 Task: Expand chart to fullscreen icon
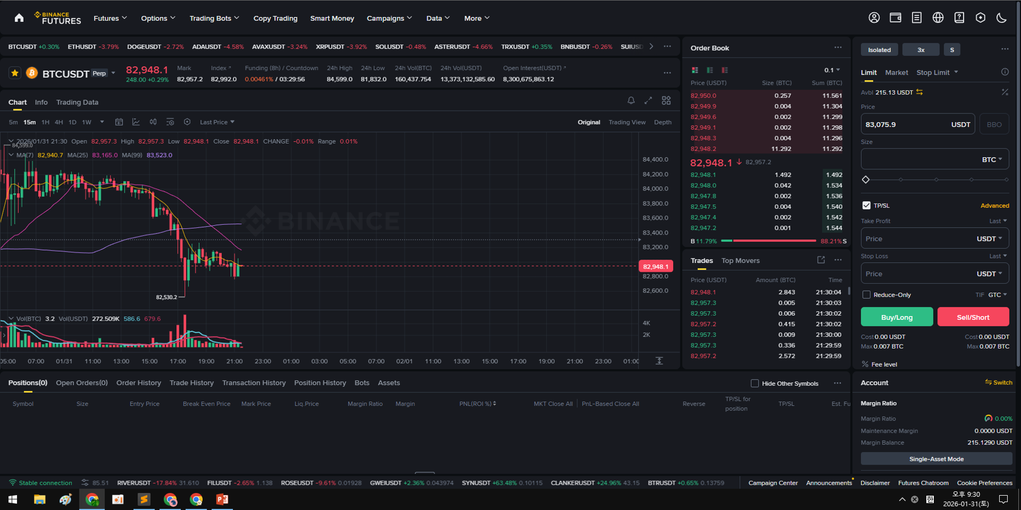click(648, 100)
